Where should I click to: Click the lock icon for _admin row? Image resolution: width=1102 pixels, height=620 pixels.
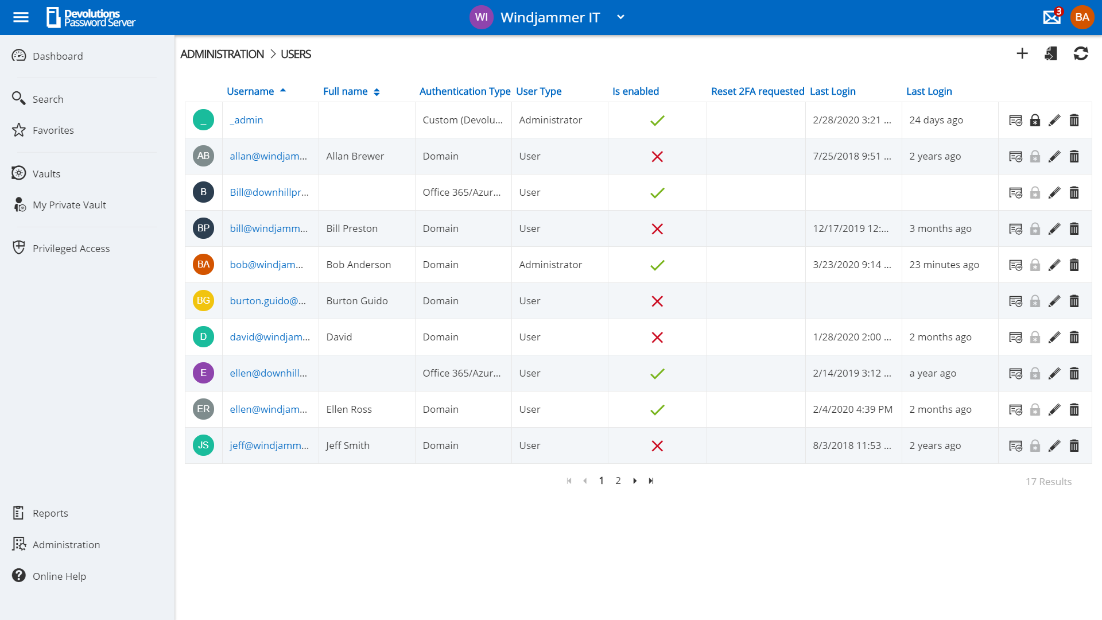tap(1035, 120)
